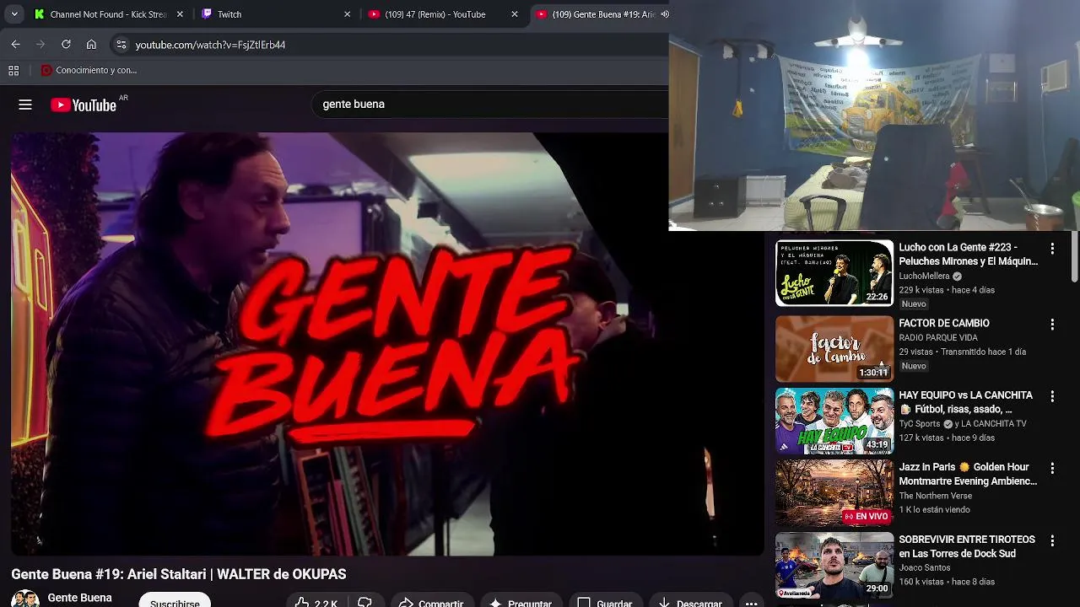Open the FACTOR DE CAMBIO video title
Screen dimensions: 1080x607
(x=944, y=323)
